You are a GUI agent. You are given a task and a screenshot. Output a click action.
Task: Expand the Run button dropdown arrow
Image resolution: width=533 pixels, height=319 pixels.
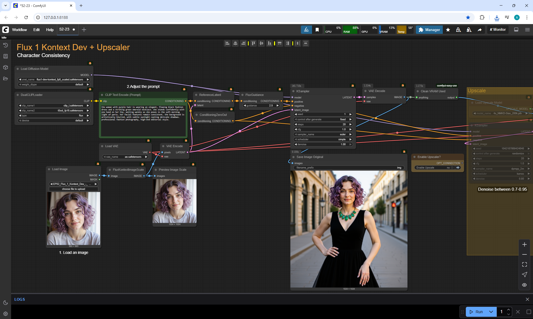(491, 312)
